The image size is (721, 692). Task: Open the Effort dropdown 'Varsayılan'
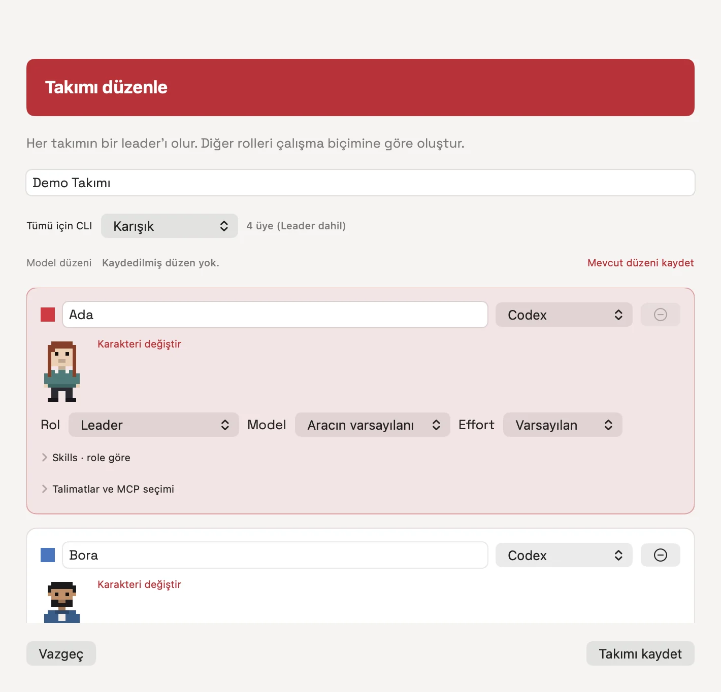point(563,425)
